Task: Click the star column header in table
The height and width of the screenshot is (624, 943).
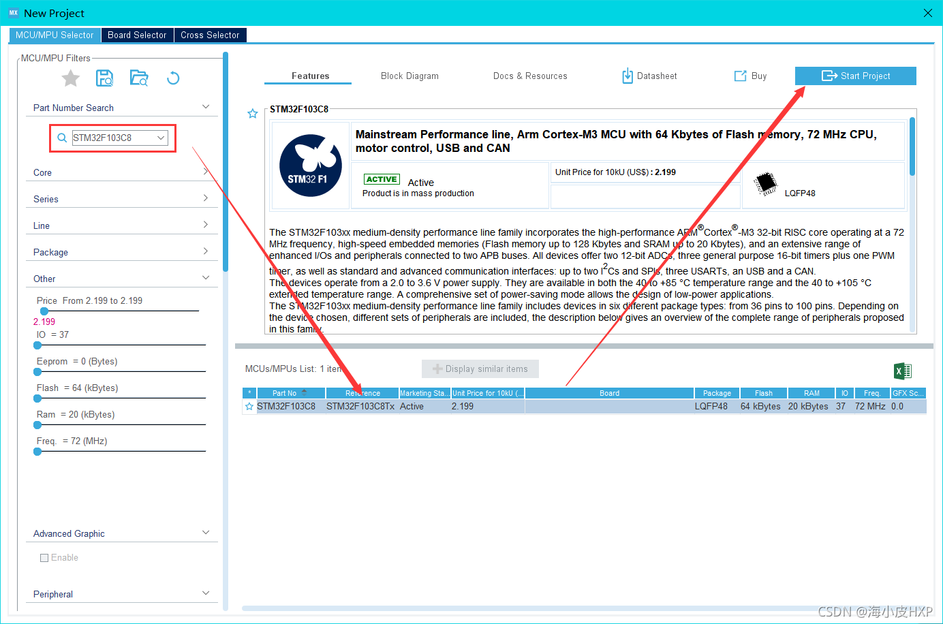Action: (249, 393)
